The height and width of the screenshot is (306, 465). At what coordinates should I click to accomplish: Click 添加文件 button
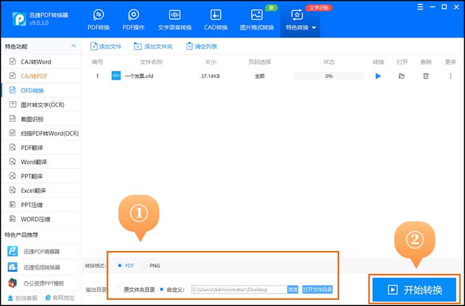click(106, 46)
